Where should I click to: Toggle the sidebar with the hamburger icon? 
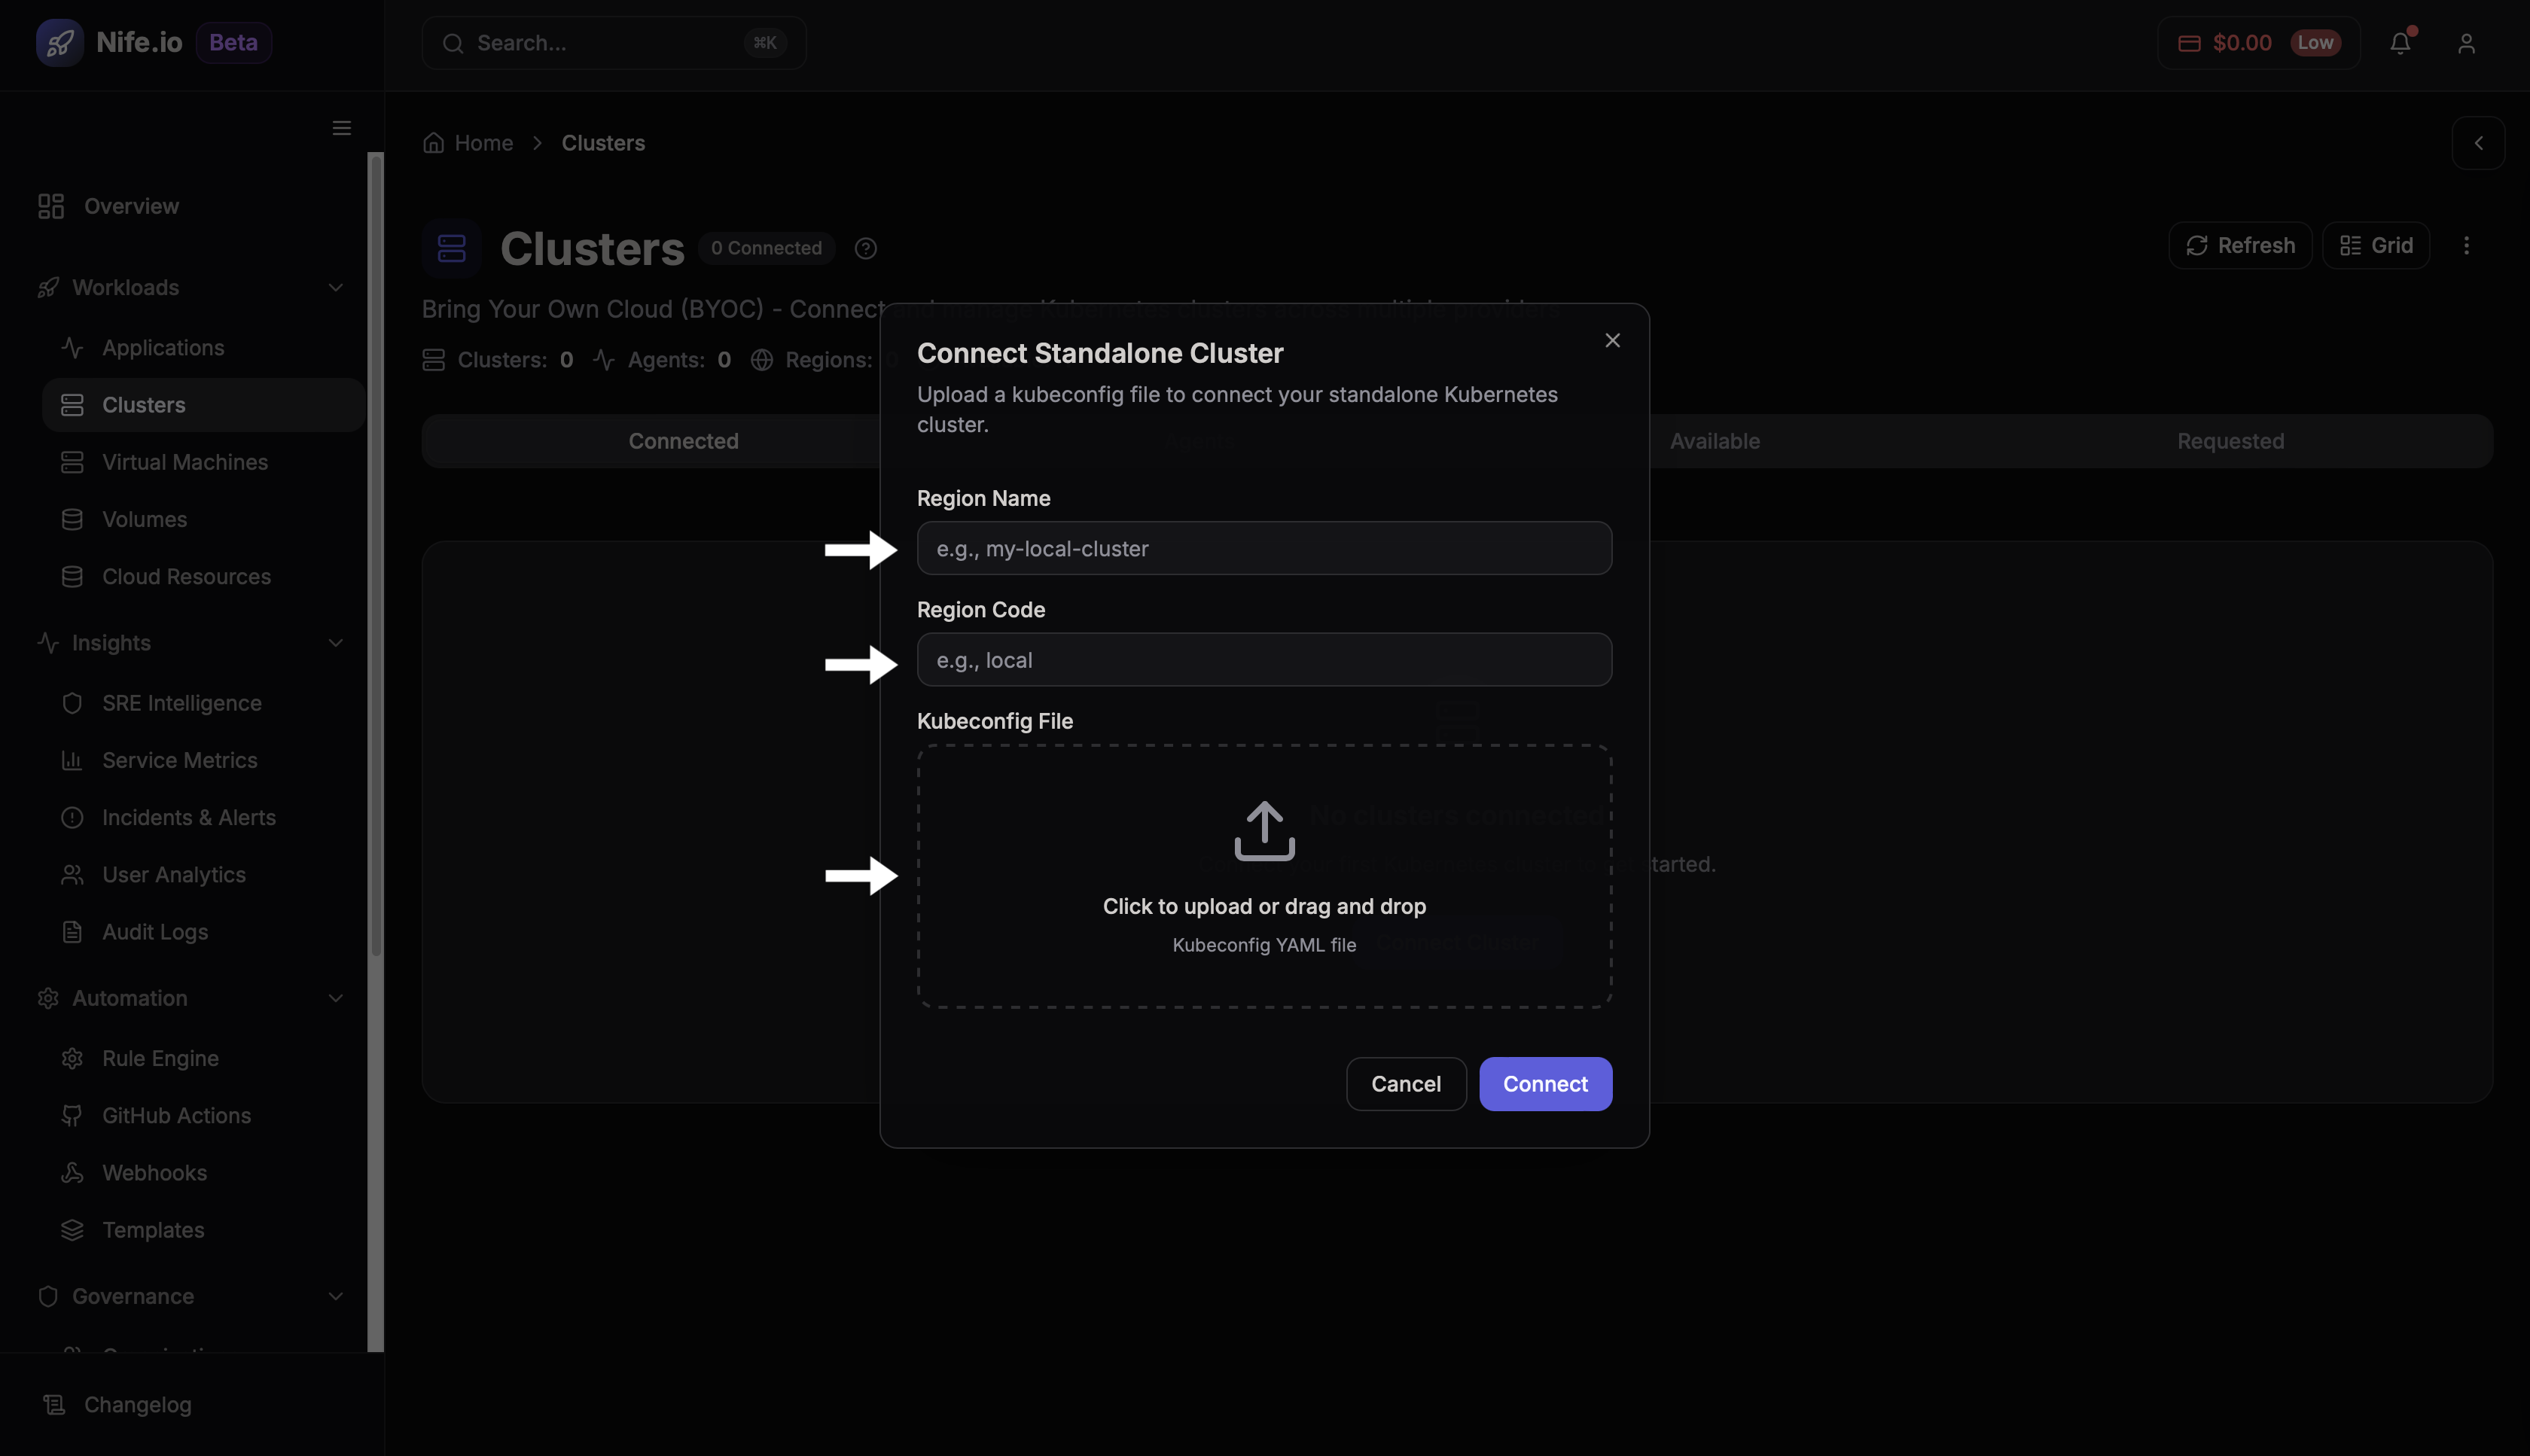(341, 128)
